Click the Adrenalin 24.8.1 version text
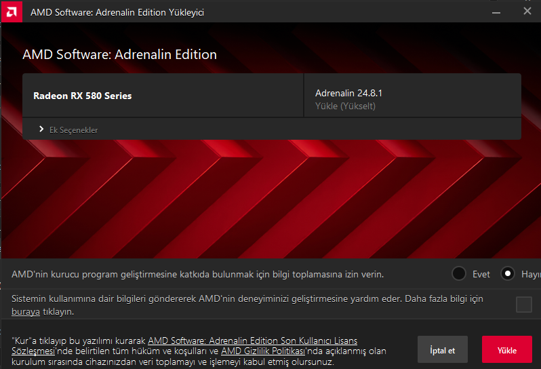 tap(348, 93)
